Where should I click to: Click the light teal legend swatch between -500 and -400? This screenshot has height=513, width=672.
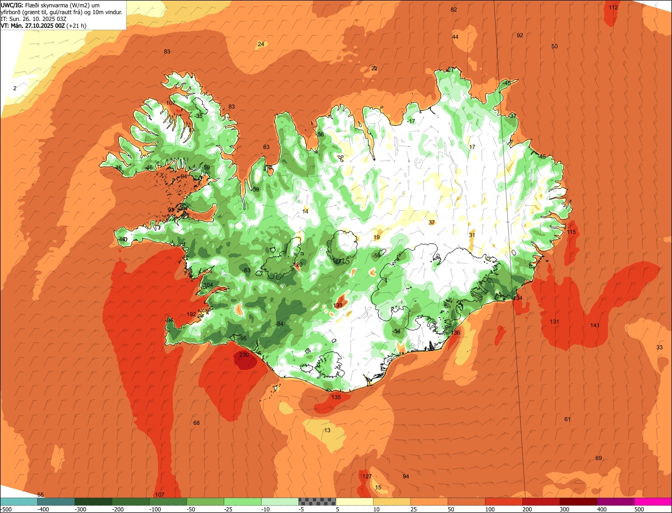point(18,501)
